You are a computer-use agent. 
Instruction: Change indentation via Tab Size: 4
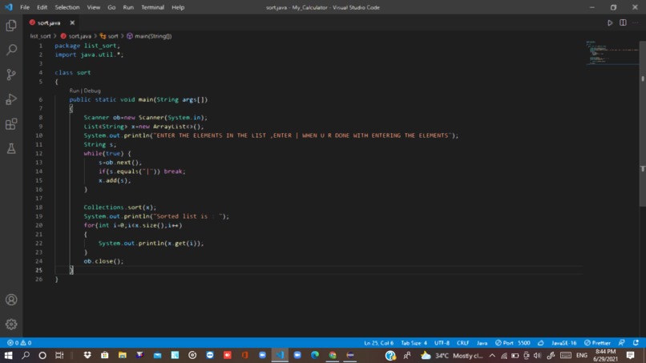(x=414, y=343)
